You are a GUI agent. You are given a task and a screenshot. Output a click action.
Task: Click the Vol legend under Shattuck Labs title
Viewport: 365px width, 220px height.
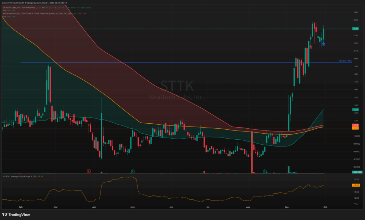tap(7, 11)
